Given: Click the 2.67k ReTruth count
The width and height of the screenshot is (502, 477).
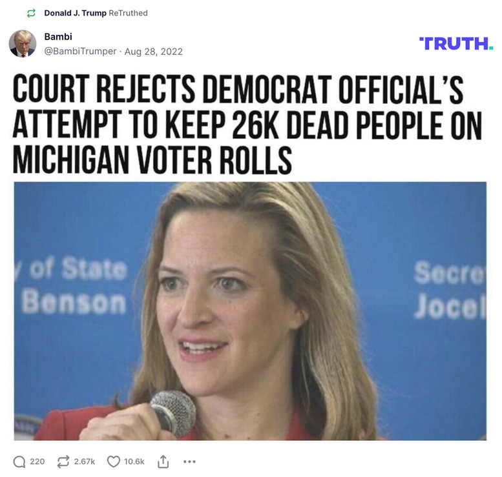Looking at the screenshot, I should 85,462.
